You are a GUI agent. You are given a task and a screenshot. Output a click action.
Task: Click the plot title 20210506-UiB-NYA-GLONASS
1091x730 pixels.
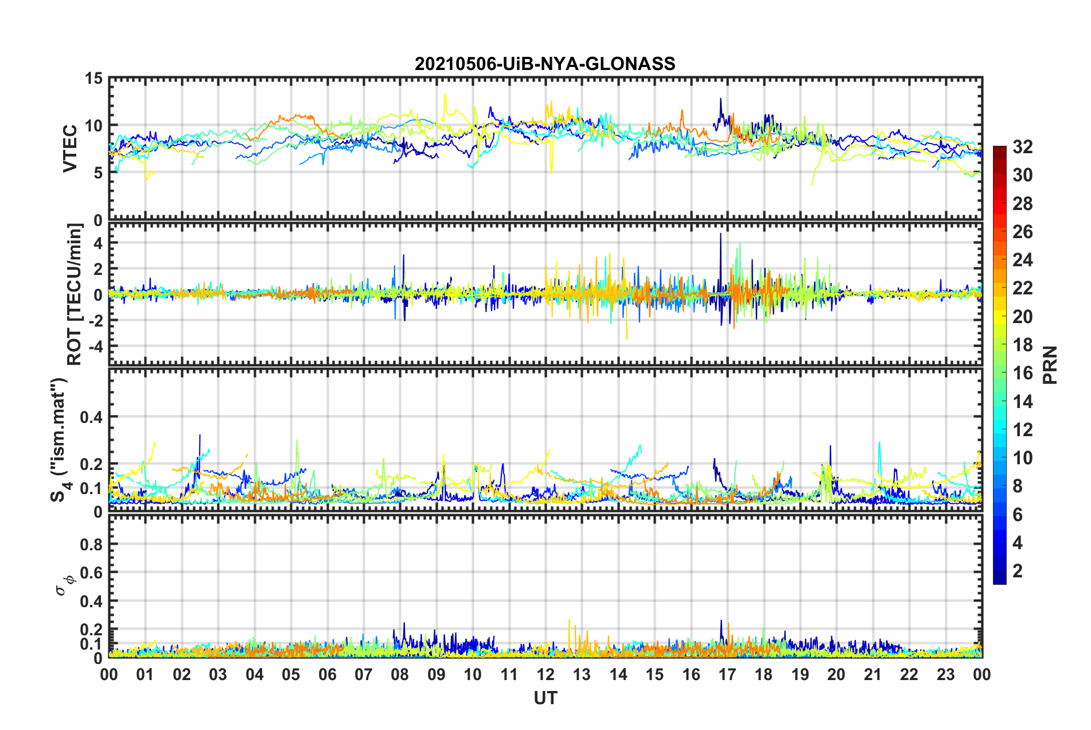click(x=545, y=64)
